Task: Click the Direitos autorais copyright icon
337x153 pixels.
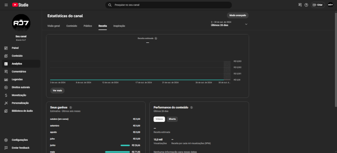Action: click(x=6, y=87)
